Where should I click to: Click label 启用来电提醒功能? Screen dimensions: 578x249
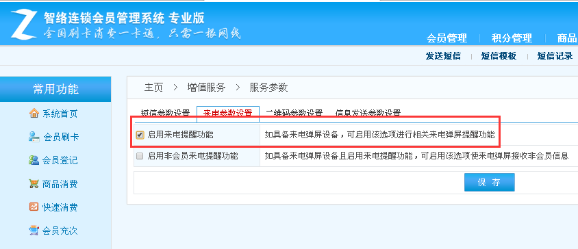pyautogui.click(x=180, y=135)
